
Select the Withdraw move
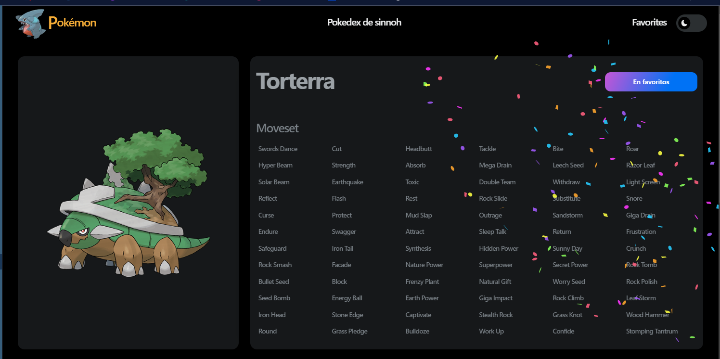tap(566, 182)
